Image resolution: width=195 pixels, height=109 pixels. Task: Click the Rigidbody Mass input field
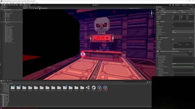183,24
